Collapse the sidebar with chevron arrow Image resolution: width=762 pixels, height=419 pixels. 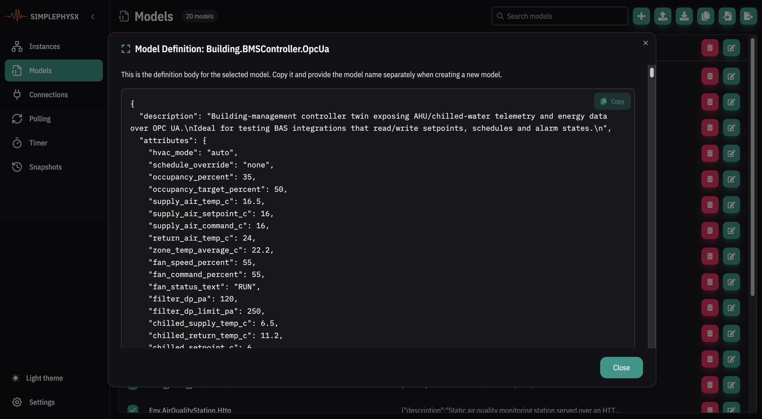pos(93,17)
